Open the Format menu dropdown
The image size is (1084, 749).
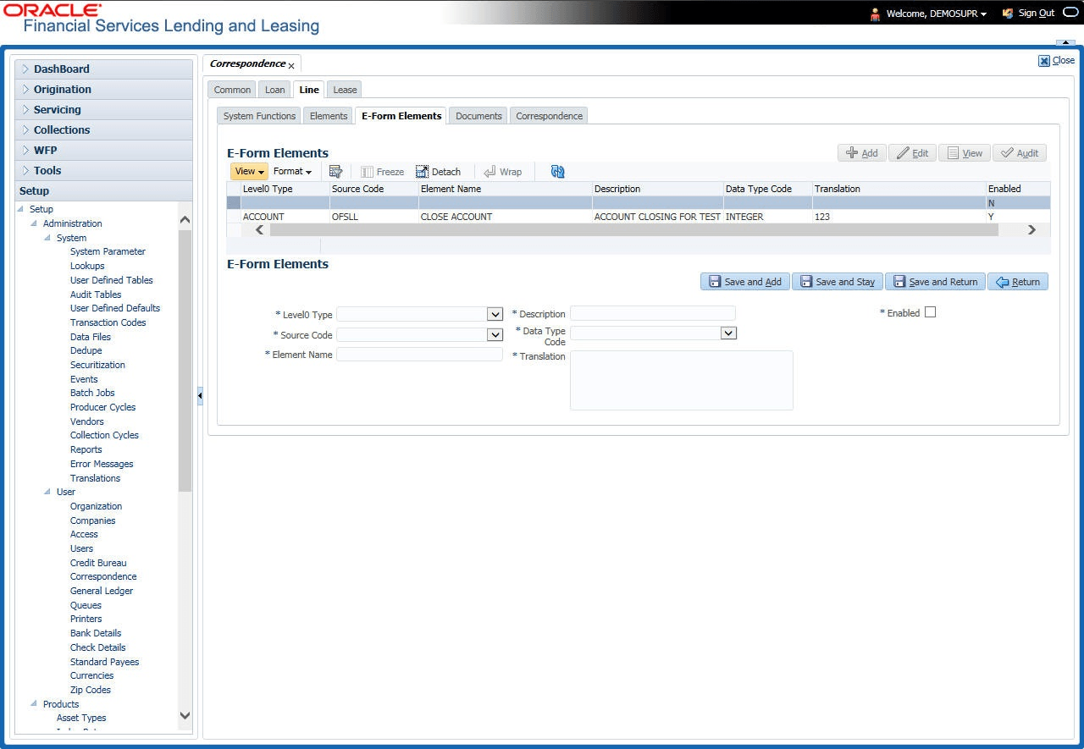292,171
